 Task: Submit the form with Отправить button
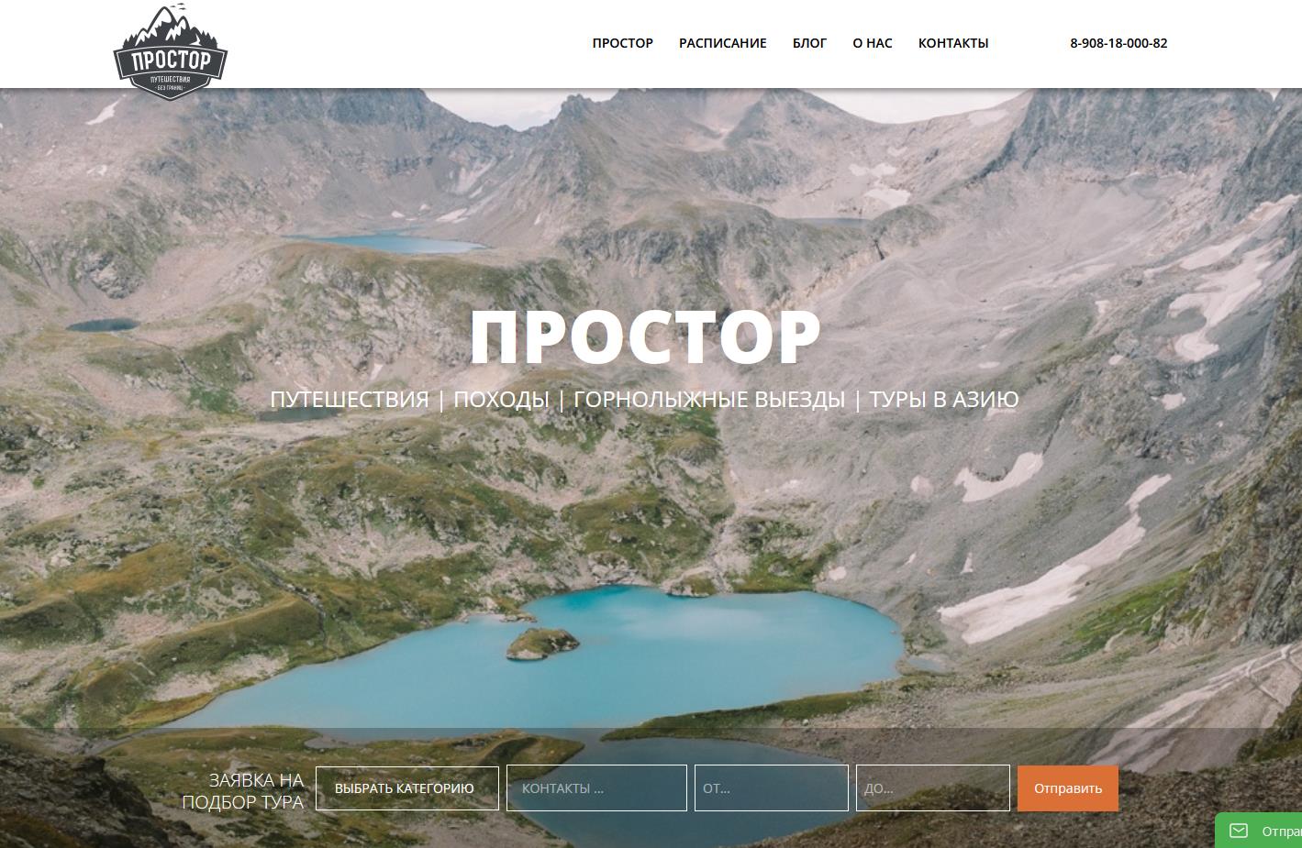(1068, 788)
